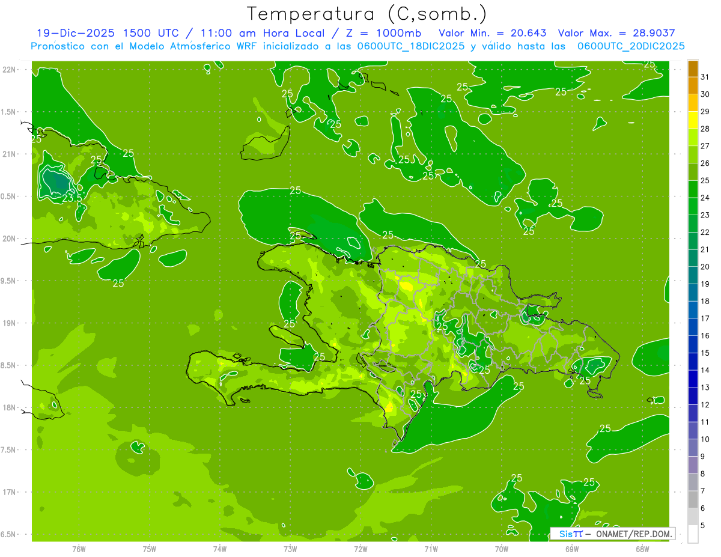Click the brown-orange swatch topping the color scale
Image resolution: width=721 pixels, height=557 pixels.
tap(693, 69)
